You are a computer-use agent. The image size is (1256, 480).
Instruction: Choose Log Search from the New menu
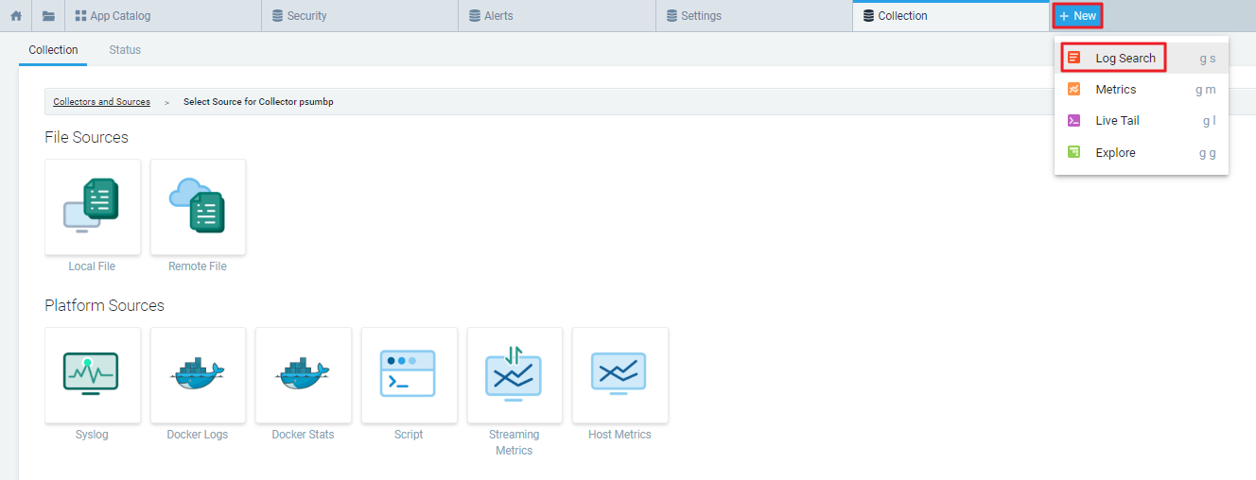click(1125, 59)
